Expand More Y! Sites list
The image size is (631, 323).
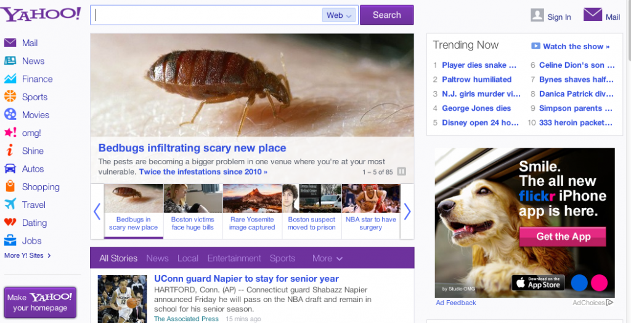pyautogui.click(x=28, y=255)
